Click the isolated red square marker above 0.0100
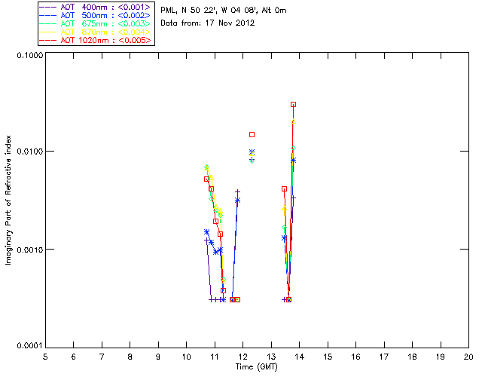Viewport: 482px width, 386px height. [x=252, y=134]
